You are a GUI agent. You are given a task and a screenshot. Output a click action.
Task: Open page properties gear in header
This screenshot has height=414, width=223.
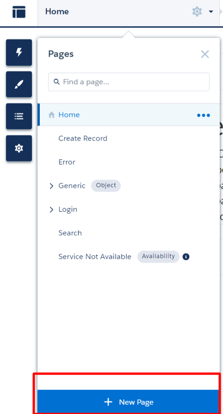click(197, 12)
